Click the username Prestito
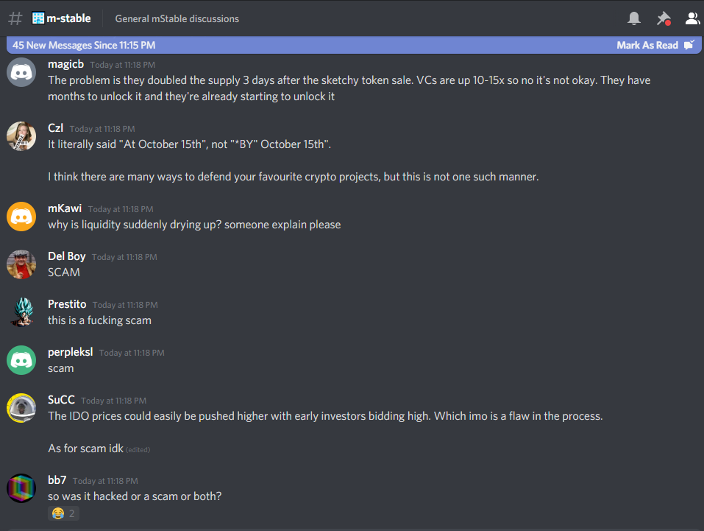 (67, 304)
